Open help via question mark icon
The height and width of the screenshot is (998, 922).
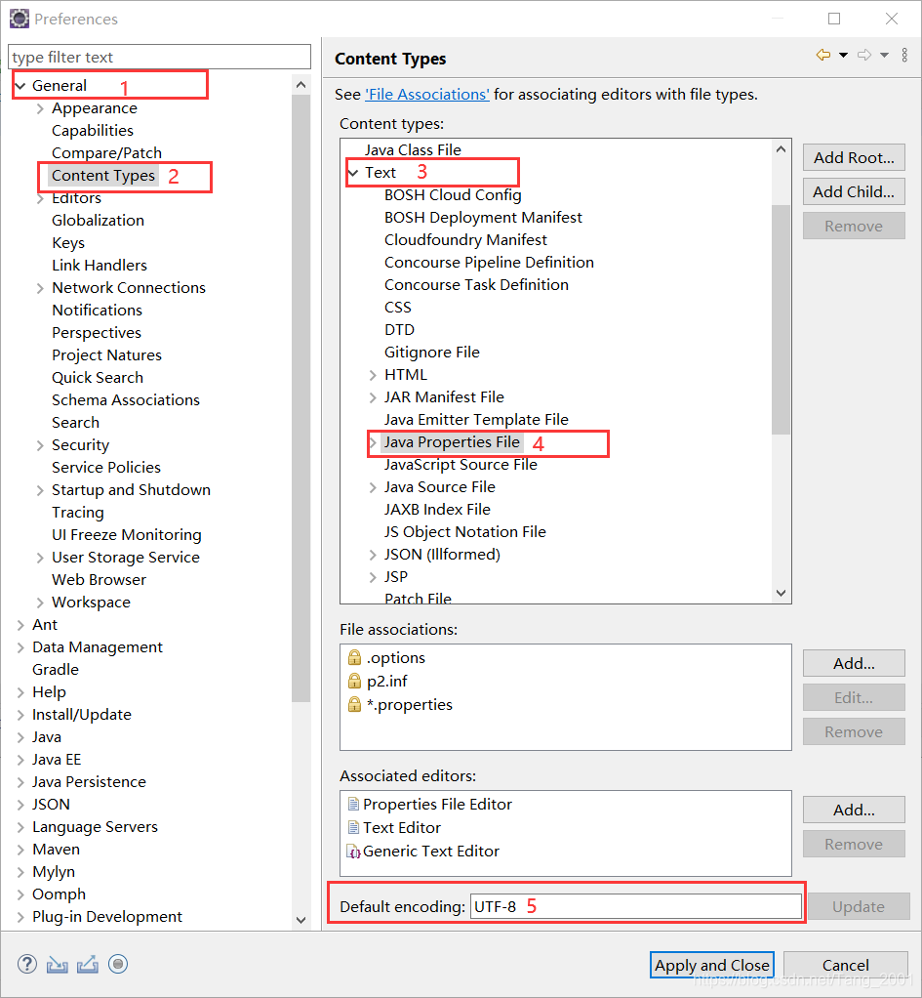(26, 964)
